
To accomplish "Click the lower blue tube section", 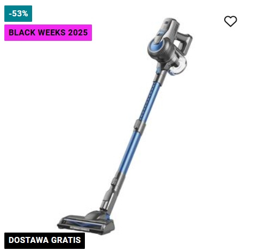I will (129, 151).
